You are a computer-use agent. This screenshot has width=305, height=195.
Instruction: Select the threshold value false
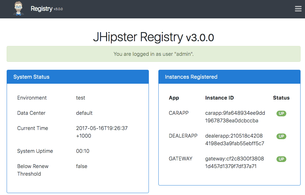point(82,166)
